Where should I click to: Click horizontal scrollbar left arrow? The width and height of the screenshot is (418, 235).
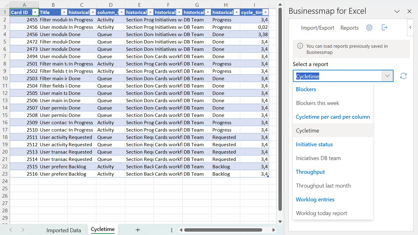click(181, 230)
